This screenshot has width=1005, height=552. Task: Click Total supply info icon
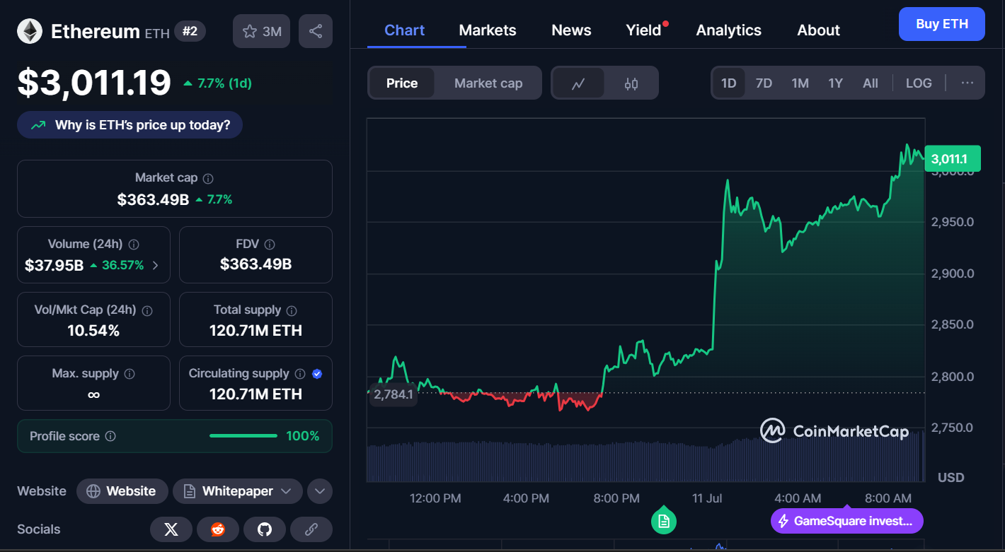point(292,310)
